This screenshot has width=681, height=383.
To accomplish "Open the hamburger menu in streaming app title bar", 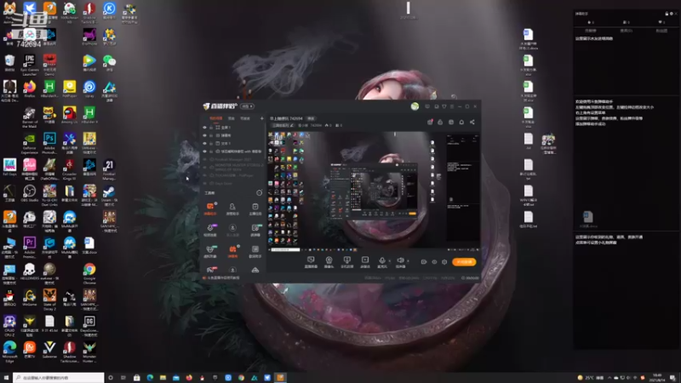I will tap(452, 106).
